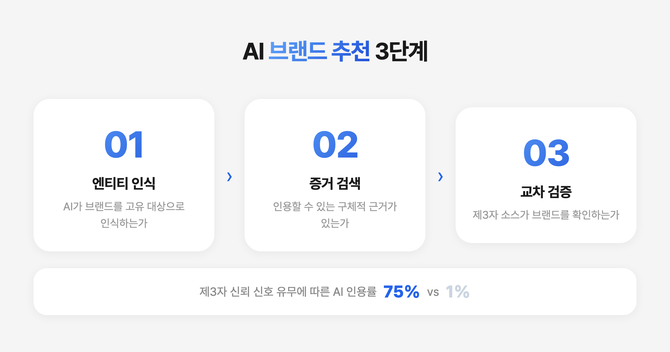Select the 교차 검증 heading
670x352 pixels.
pos(546,192)
